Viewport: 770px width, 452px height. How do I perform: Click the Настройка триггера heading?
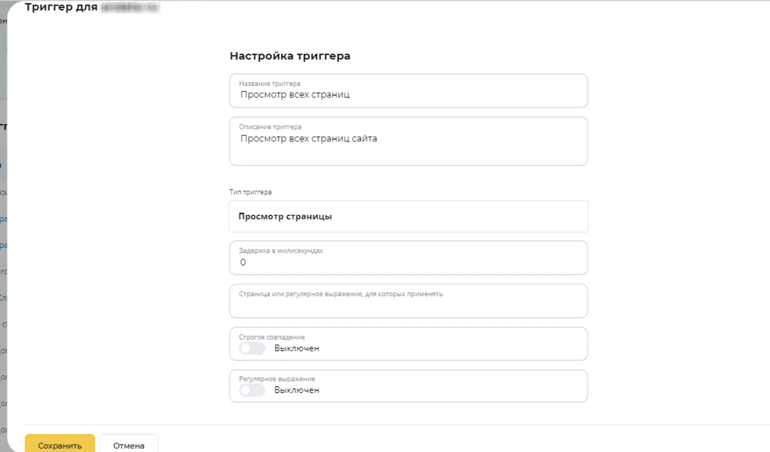point(290,56)
